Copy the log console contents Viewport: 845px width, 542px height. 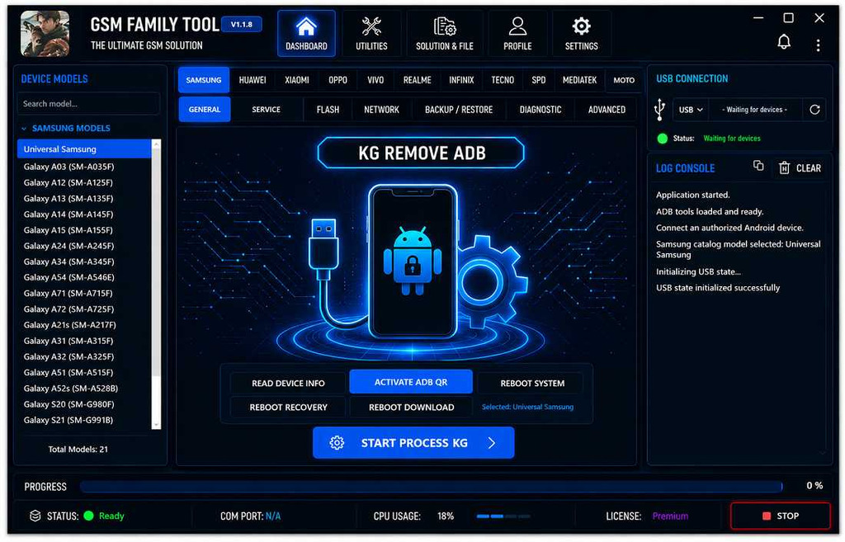[x=758, y=166]
